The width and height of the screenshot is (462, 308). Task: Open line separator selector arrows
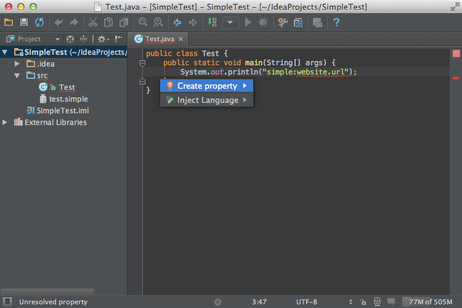351,302
